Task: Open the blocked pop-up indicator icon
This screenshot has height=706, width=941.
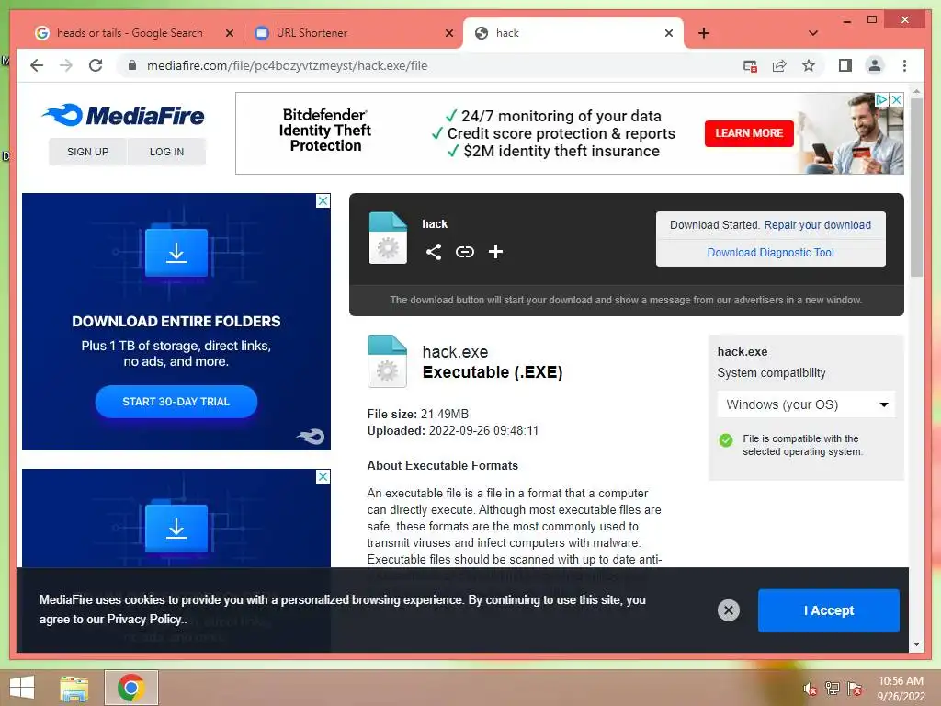Action: click(x=750, y=65)
